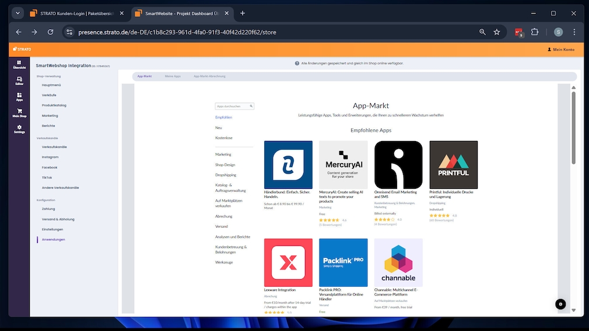Open Andere Verkaufskanäle
The width and height of the screenshot is (589, 331).
pyautogui.click(x=60, y=188)
